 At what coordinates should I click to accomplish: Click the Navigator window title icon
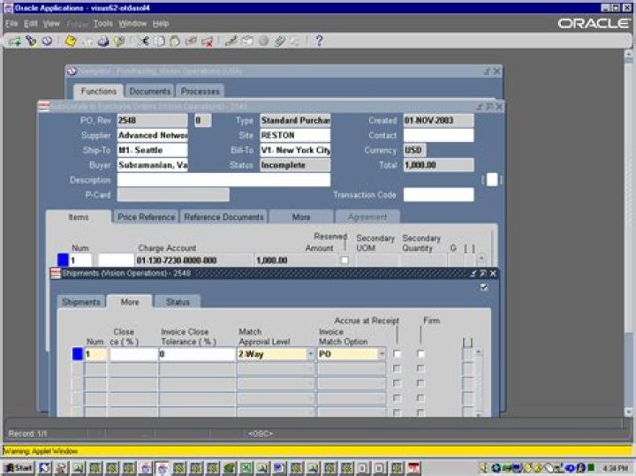[x=72, y=71]
